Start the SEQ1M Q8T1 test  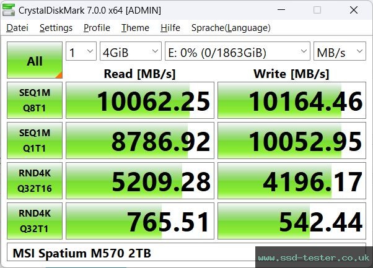(35, 100)
